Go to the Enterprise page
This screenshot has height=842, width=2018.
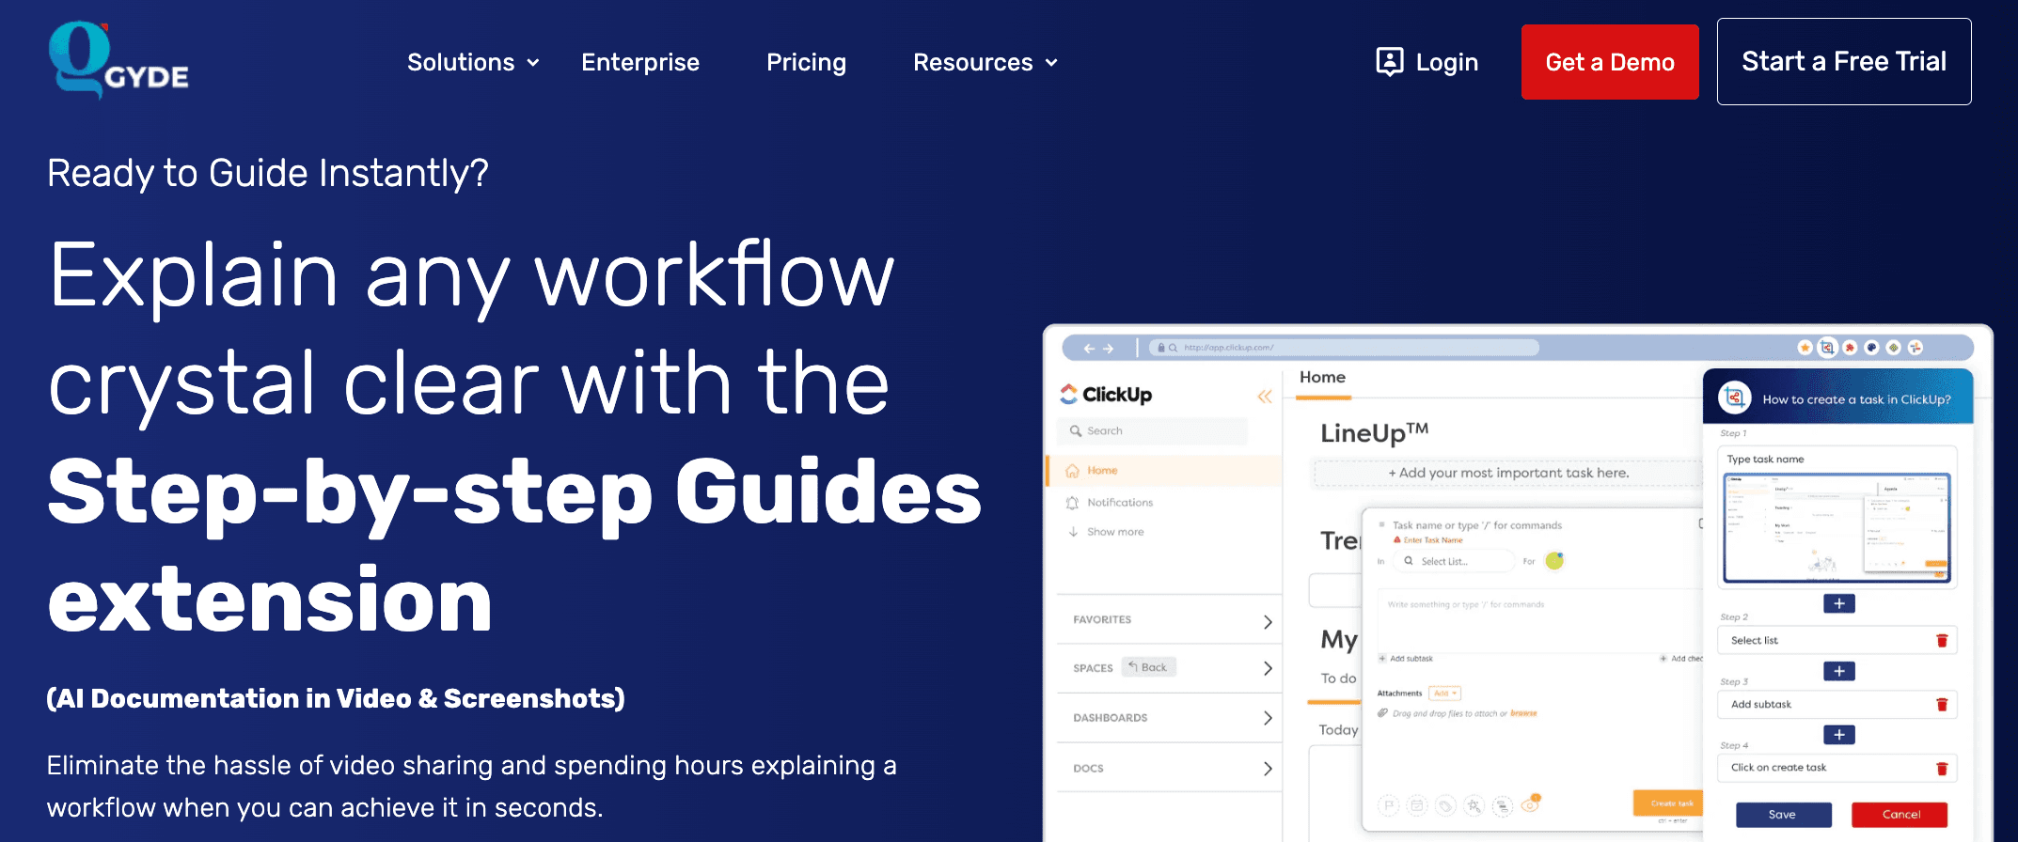coord(640,62)
